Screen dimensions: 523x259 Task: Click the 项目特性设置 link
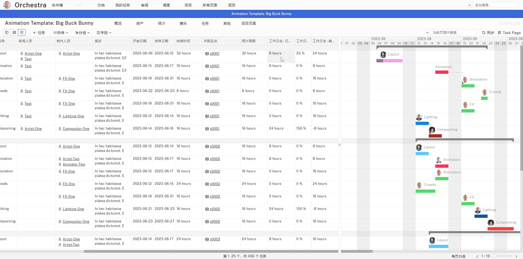click(510, 23)
